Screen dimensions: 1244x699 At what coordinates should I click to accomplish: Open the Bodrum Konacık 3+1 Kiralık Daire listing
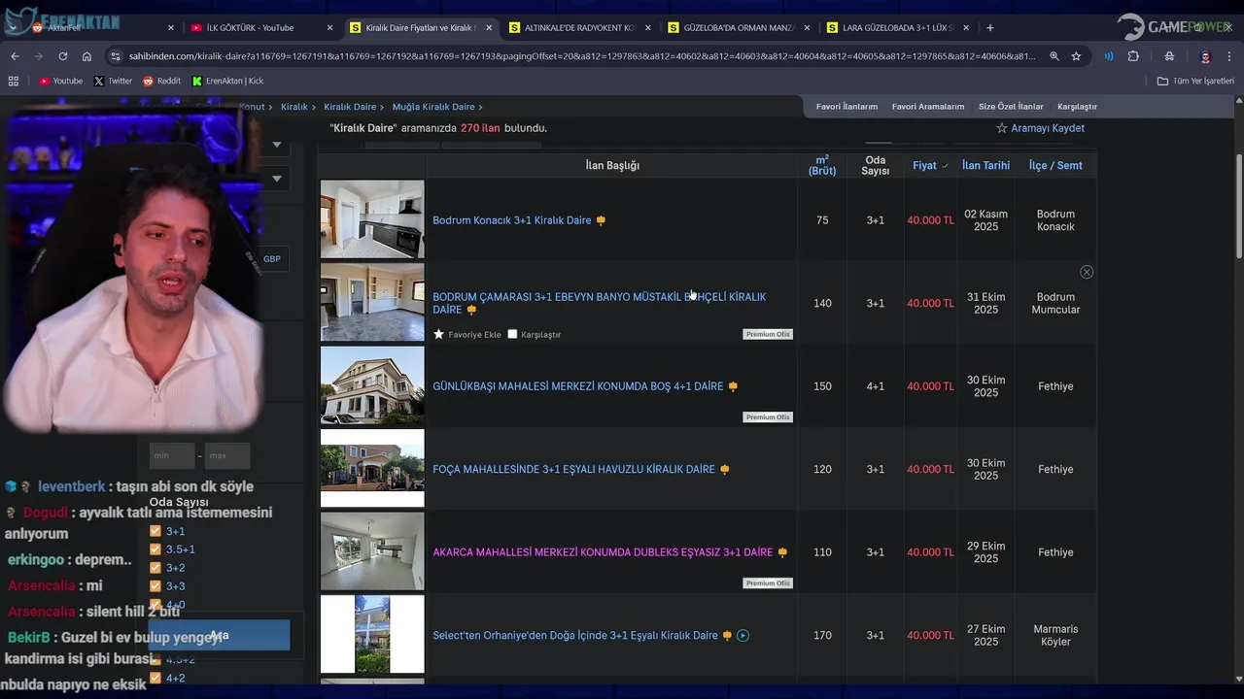pyautogui.click(x=512, y=220)
